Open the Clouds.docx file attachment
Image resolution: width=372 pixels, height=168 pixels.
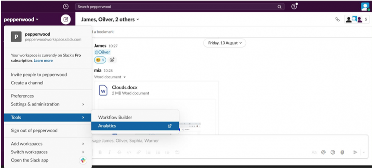(125, 88)
